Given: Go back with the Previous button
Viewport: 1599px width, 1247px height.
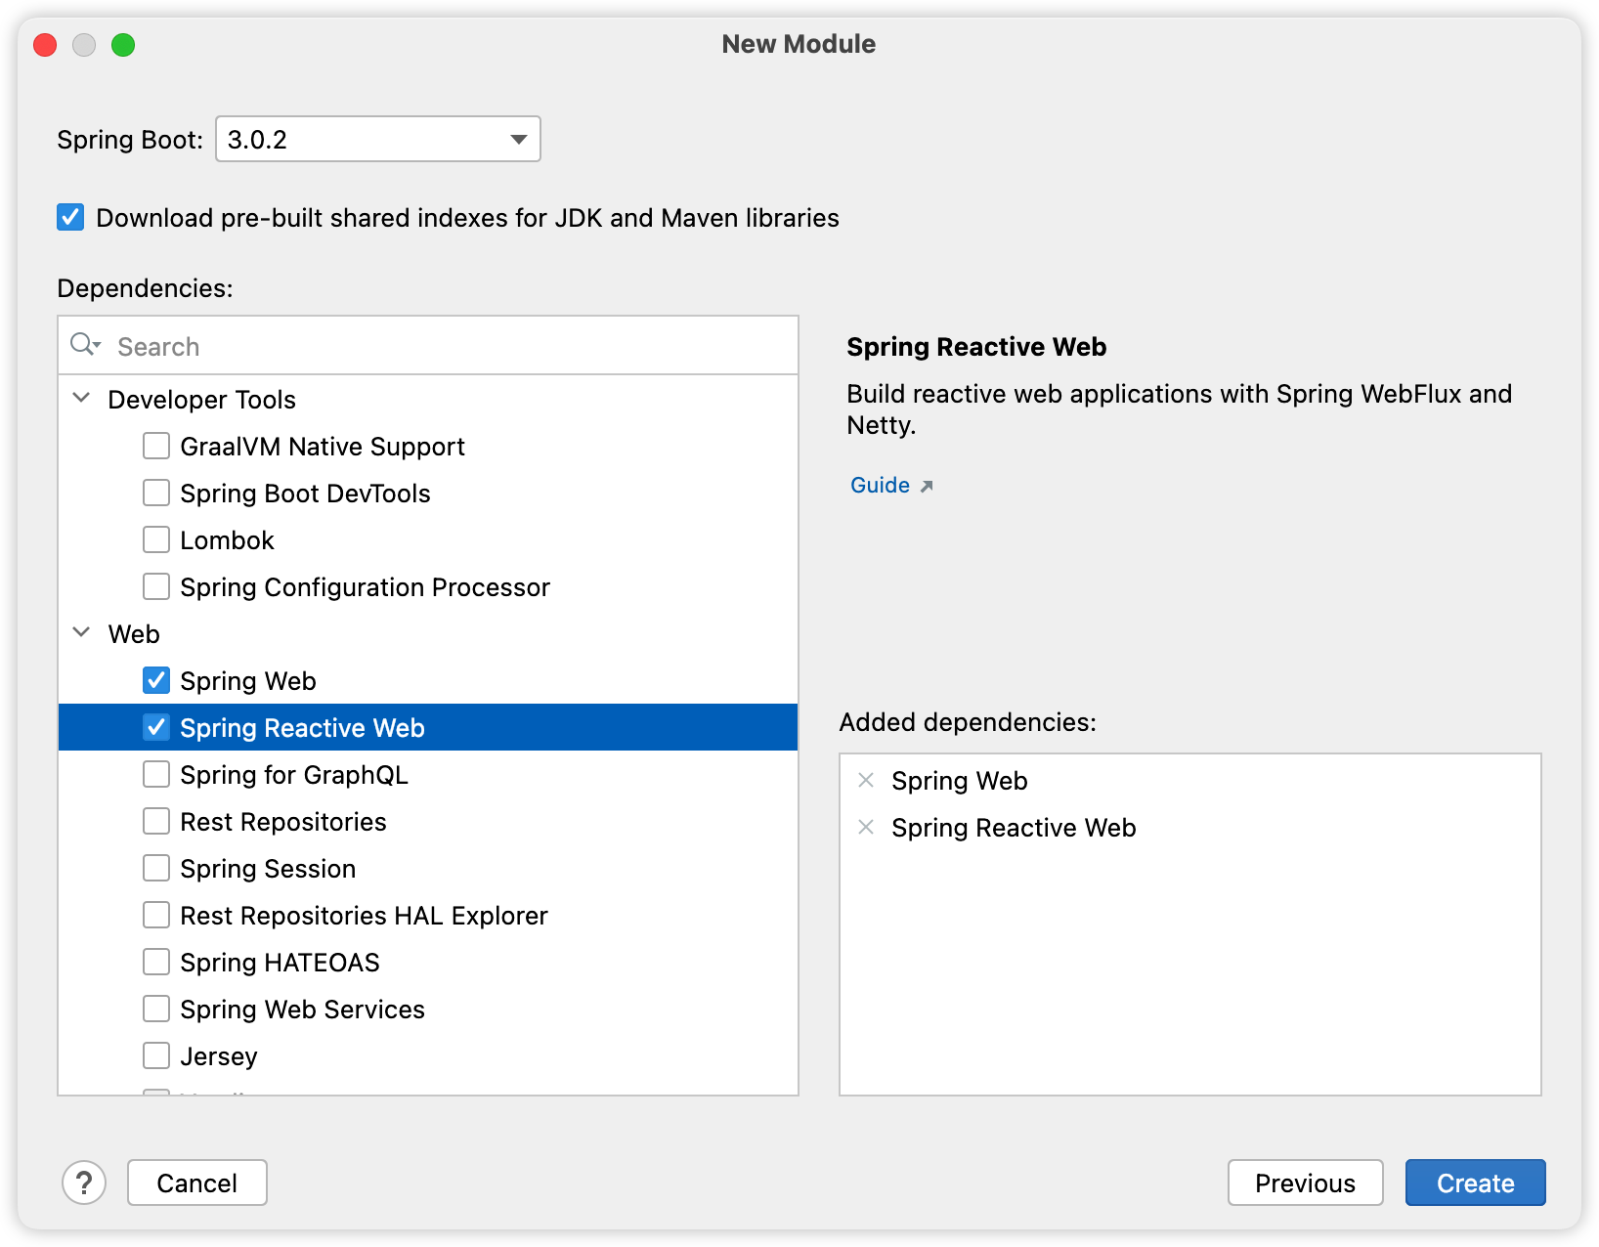Looking at the screenshot, I should [1305, 1182].
